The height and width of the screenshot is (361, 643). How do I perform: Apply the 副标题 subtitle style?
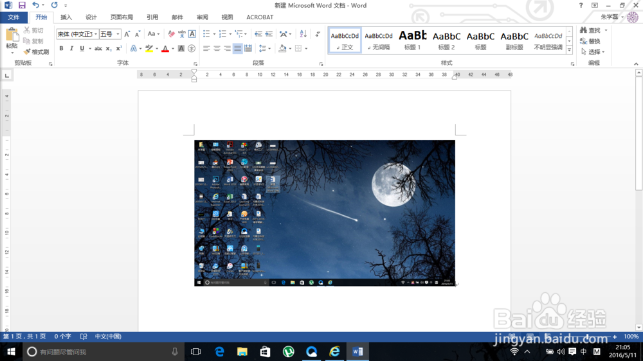point(514,40)
